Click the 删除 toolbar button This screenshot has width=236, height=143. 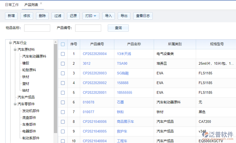coord(42,16)
